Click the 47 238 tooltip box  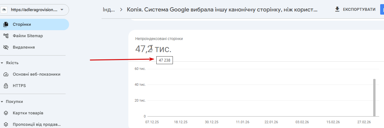point(165,60)
